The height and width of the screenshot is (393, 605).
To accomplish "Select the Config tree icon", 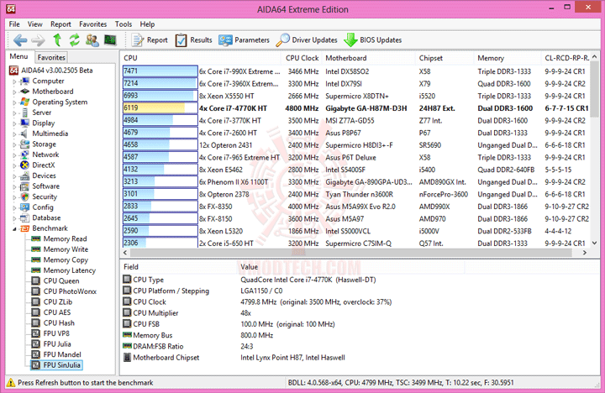I will tap(24, 207).
